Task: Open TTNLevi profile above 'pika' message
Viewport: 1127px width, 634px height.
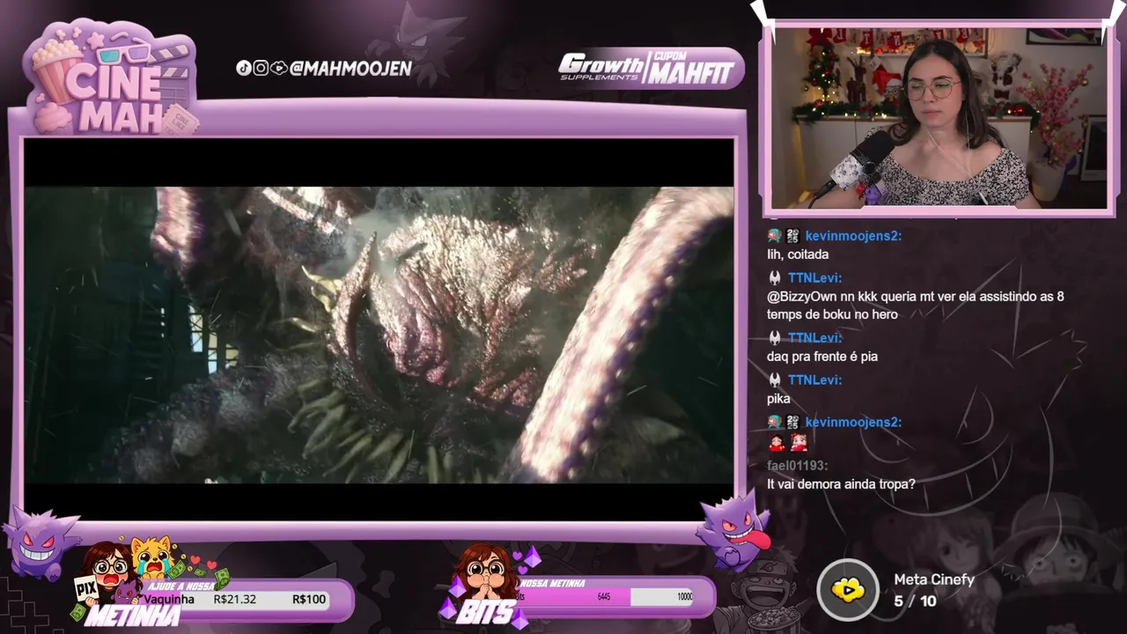Action: (x=814, y=380)
